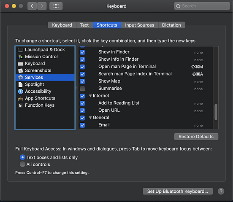Screen dimensions: 233x202
Task: Click the Spotlight sidebar icon
Action: (x=21, y=85)
